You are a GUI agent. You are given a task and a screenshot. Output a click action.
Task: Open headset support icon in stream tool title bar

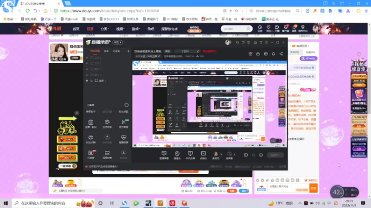237,43
